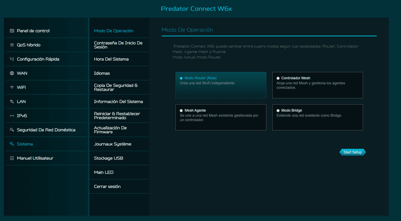
Task: Click the Manuel Utilisateur book icon
Action: (12, 158)
